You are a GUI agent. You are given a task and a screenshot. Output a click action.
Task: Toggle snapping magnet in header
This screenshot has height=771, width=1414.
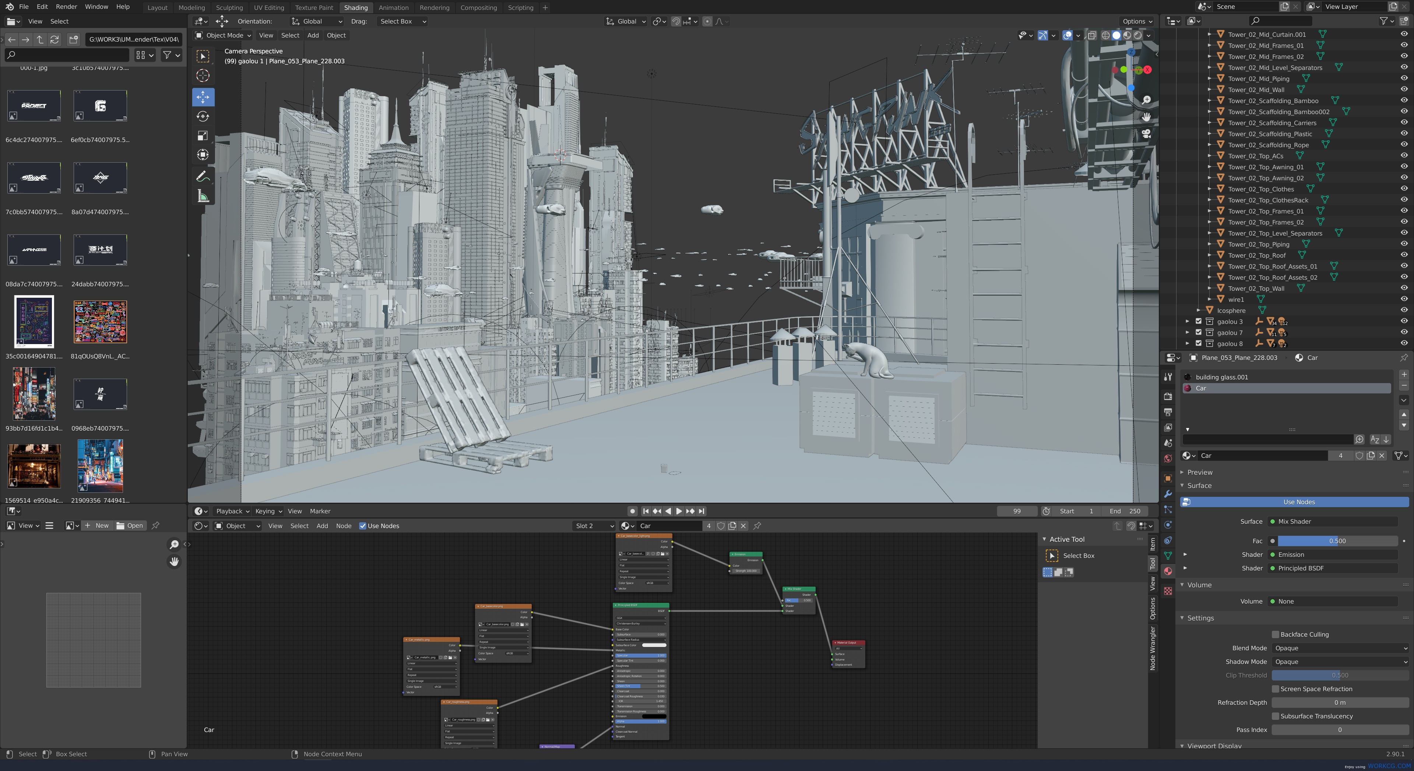click(x=676, y=21)
